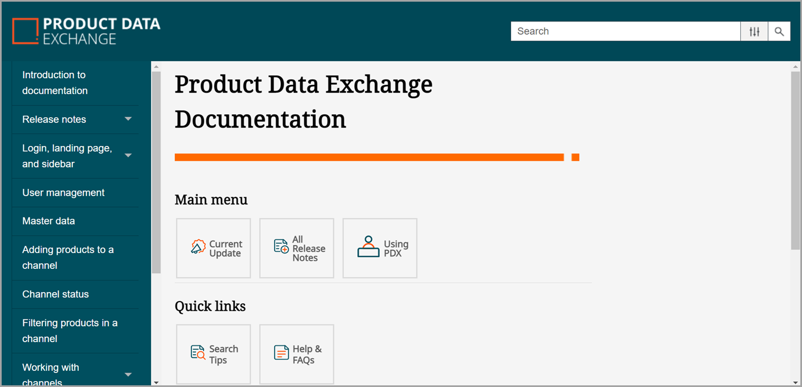Expand Login, landing page, and sidebar arrow
This screenshot has width=802, height=387.
tap(128, 156)
